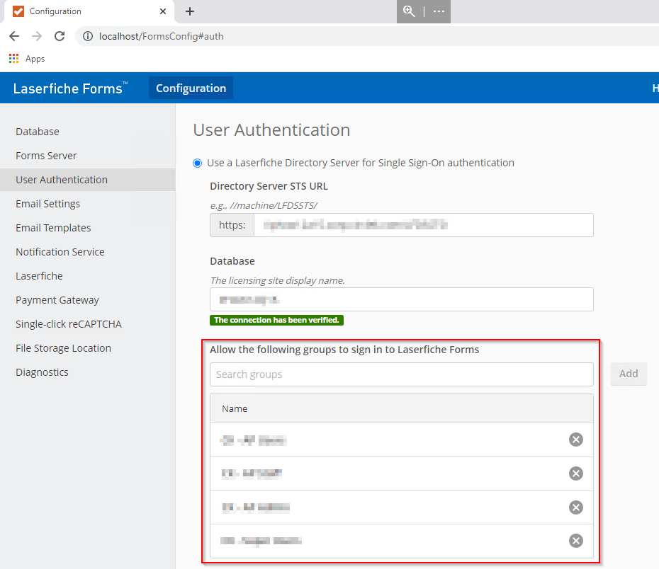Go to Email Settings

pyautogui.click(x=87, y=204)
